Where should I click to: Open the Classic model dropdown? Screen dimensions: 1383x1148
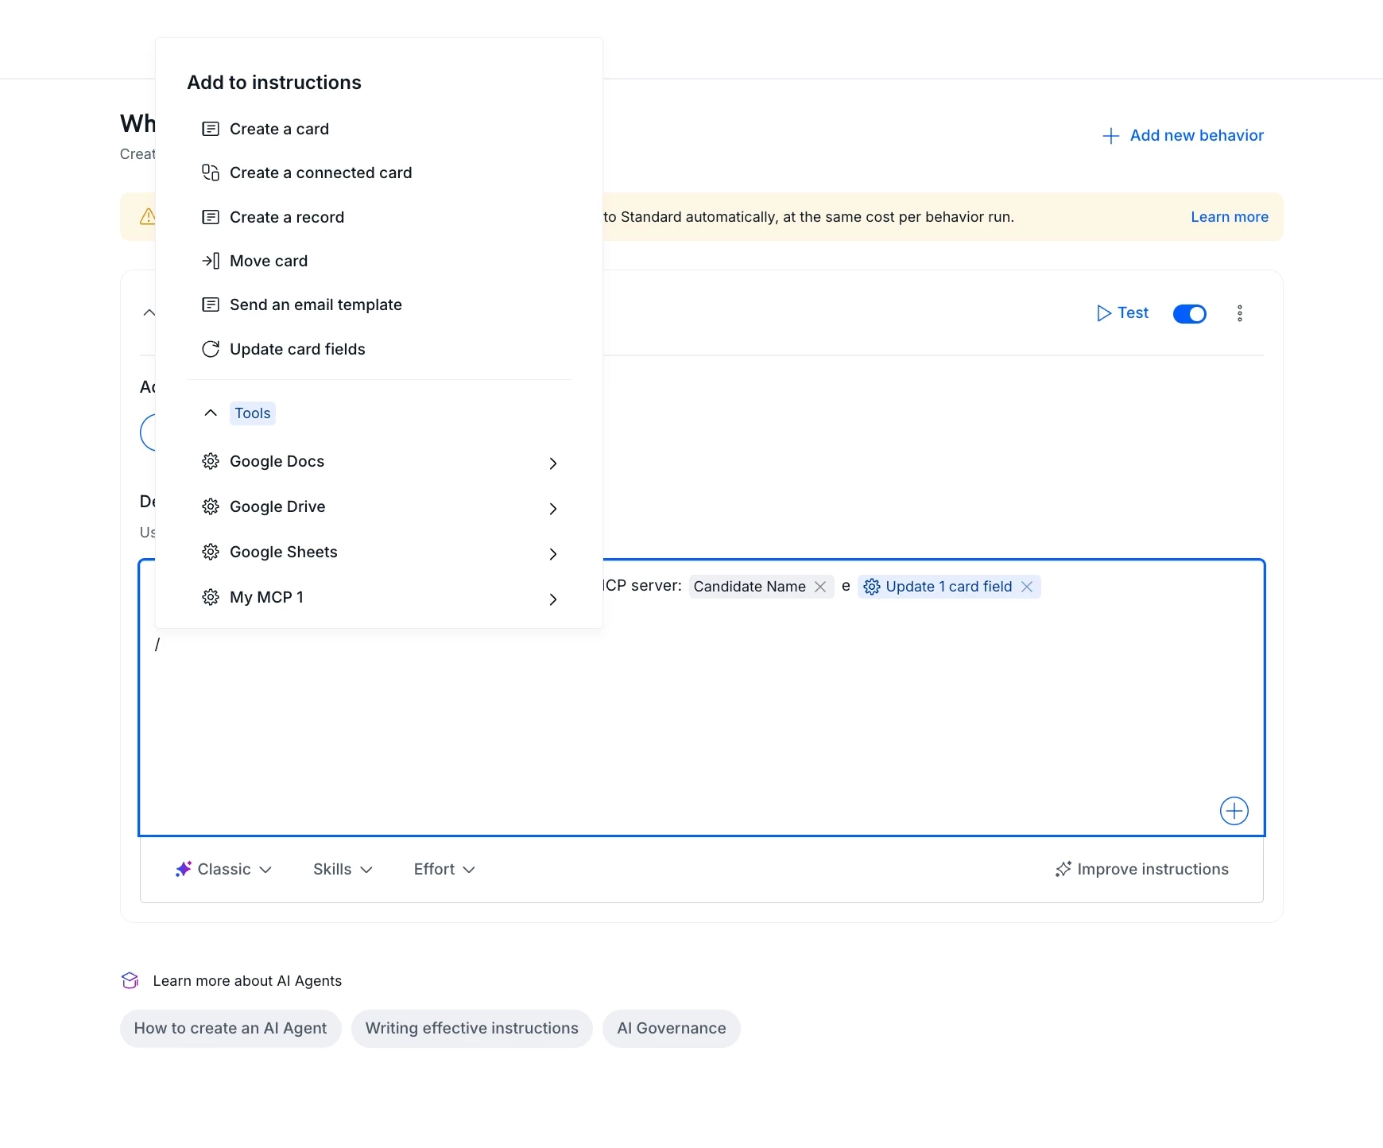(223, 869)
